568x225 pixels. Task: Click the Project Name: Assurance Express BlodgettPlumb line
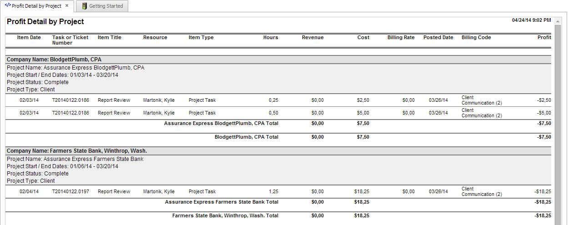click(75, 68)
